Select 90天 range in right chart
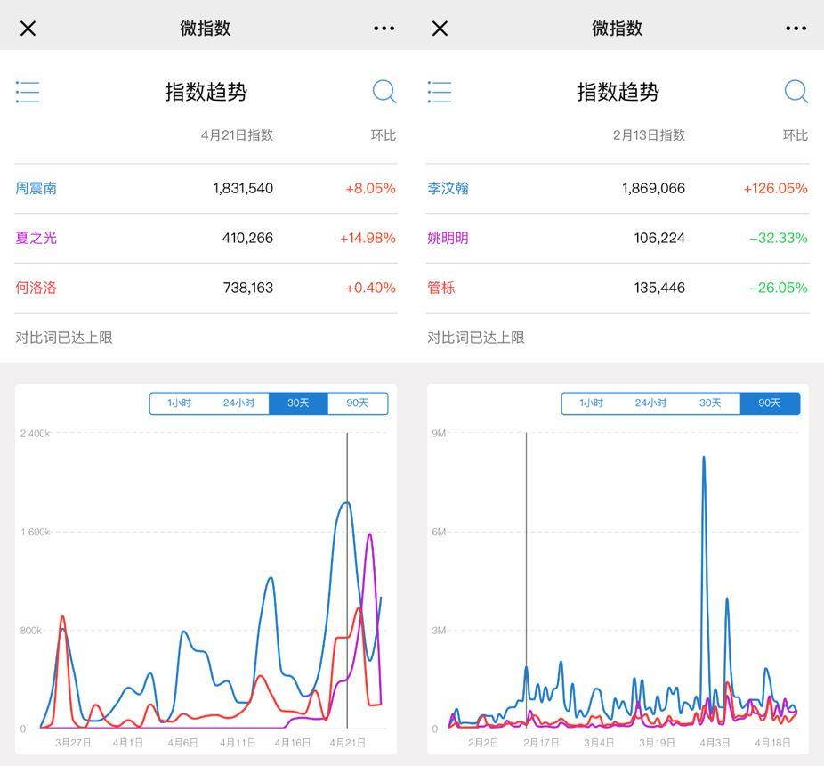824x766 pixels. click(770, 403)
